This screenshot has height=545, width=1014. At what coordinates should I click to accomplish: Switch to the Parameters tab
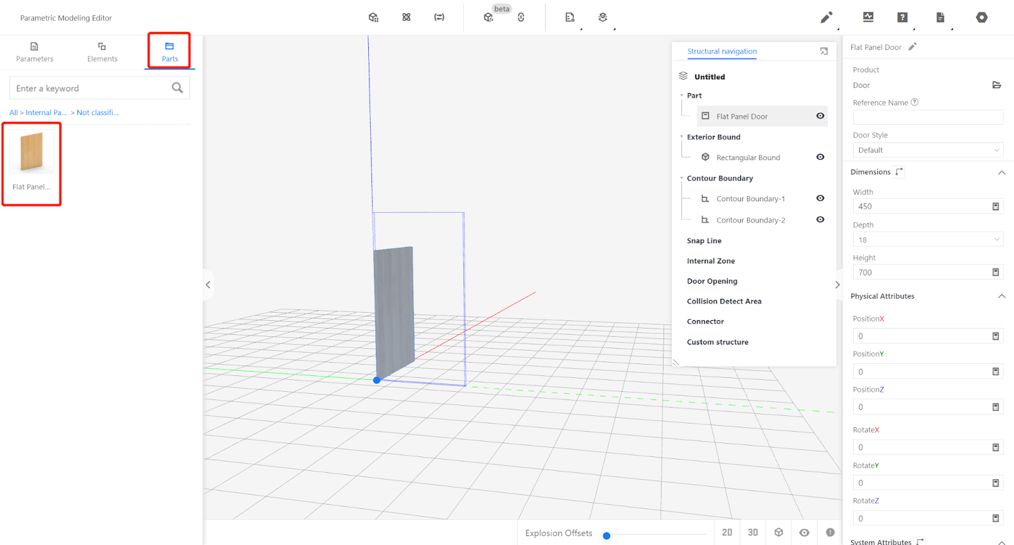point(35,52)
